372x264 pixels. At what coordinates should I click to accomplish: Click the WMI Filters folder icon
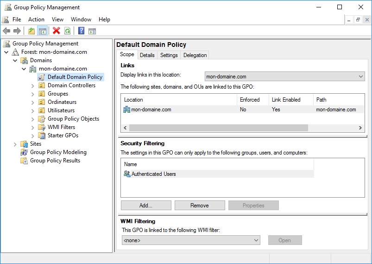(42, 127)
